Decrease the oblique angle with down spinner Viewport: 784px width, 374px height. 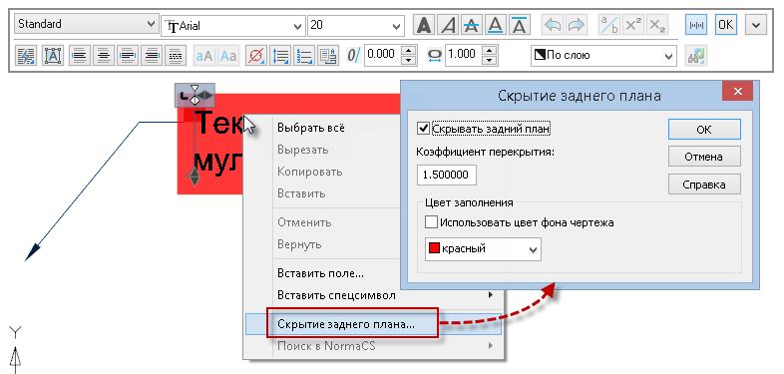click(410, 61)
